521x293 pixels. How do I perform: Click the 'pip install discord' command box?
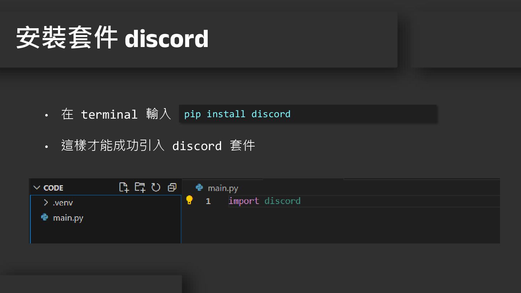click(x=308, y=114)
